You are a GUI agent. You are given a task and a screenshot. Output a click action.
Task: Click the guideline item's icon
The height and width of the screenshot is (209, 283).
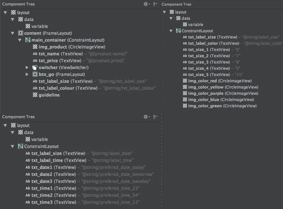click(35, 95)
